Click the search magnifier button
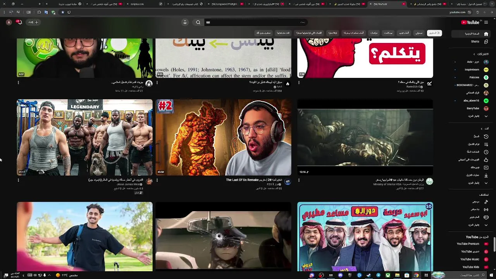Viewport: 496px width, 279px height. point(198,22)
